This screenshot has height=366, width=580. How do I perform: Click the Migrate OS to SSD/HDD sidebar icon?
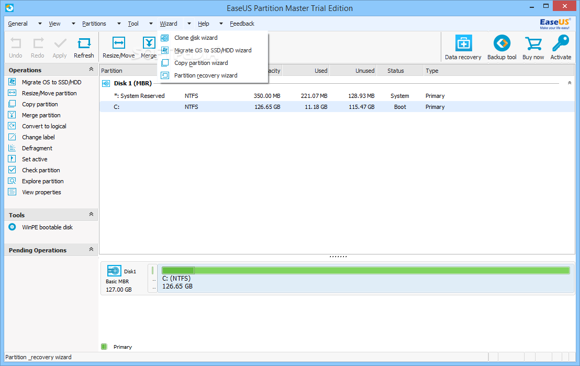click(x=12, y=82)
